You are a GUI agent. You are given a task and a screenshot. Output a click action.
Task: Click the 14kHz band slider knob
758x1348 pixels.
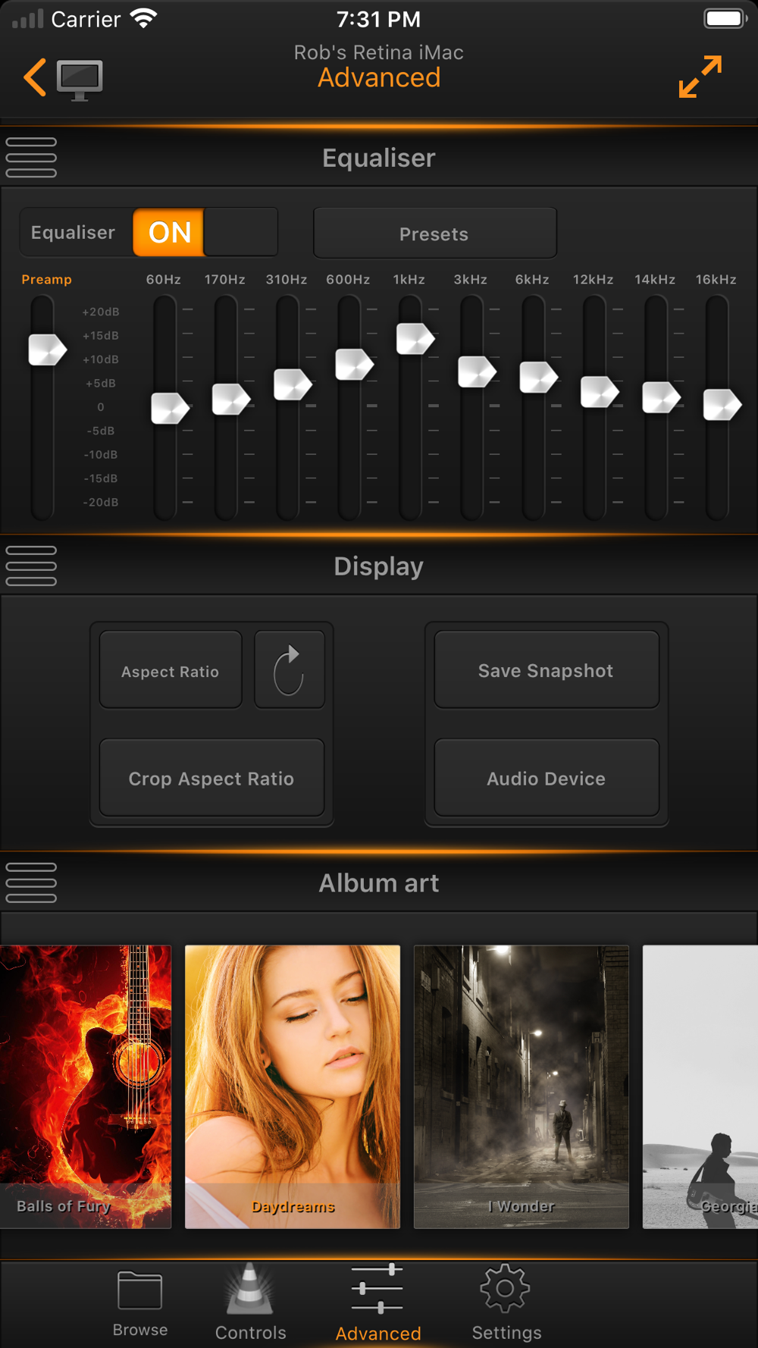(662, 397)
